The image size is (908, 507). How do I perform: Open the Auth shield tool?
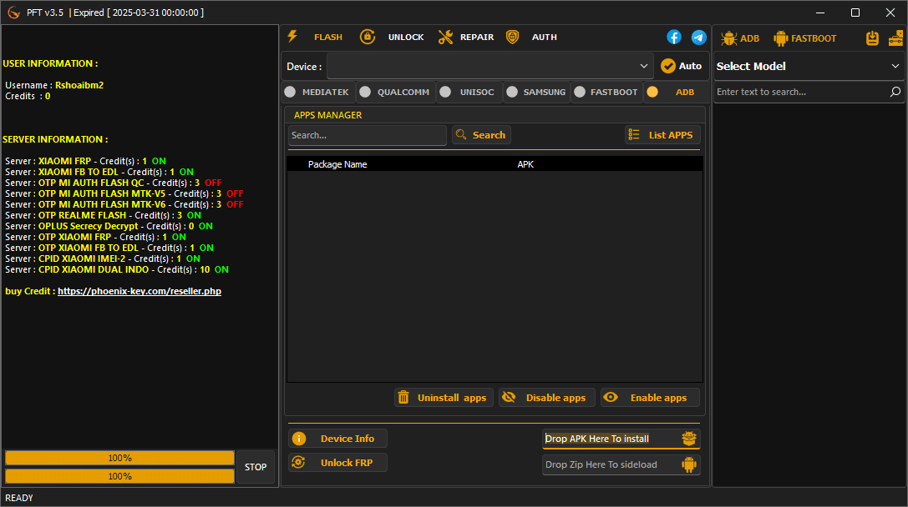(512, 37)
